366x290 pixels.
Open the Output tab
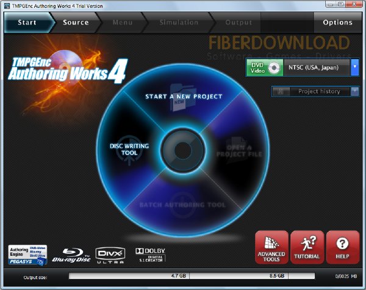point(239,23)
